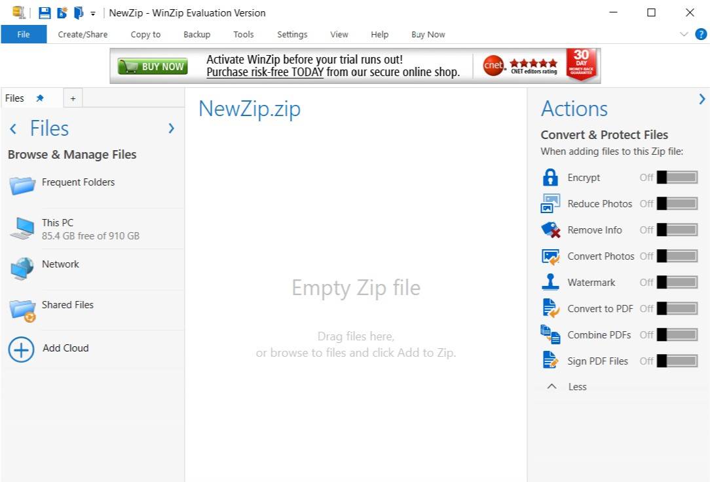The width and height of the screenshot is (710, 482).
Task: Click the Add Cloud label
Action: coord(65,348)
